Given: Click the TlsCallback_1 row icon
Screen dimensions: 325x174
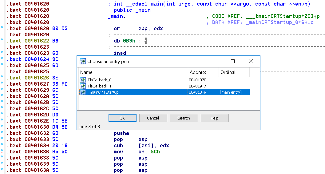Looking at the screenshot, I should [x=82, y=86].
